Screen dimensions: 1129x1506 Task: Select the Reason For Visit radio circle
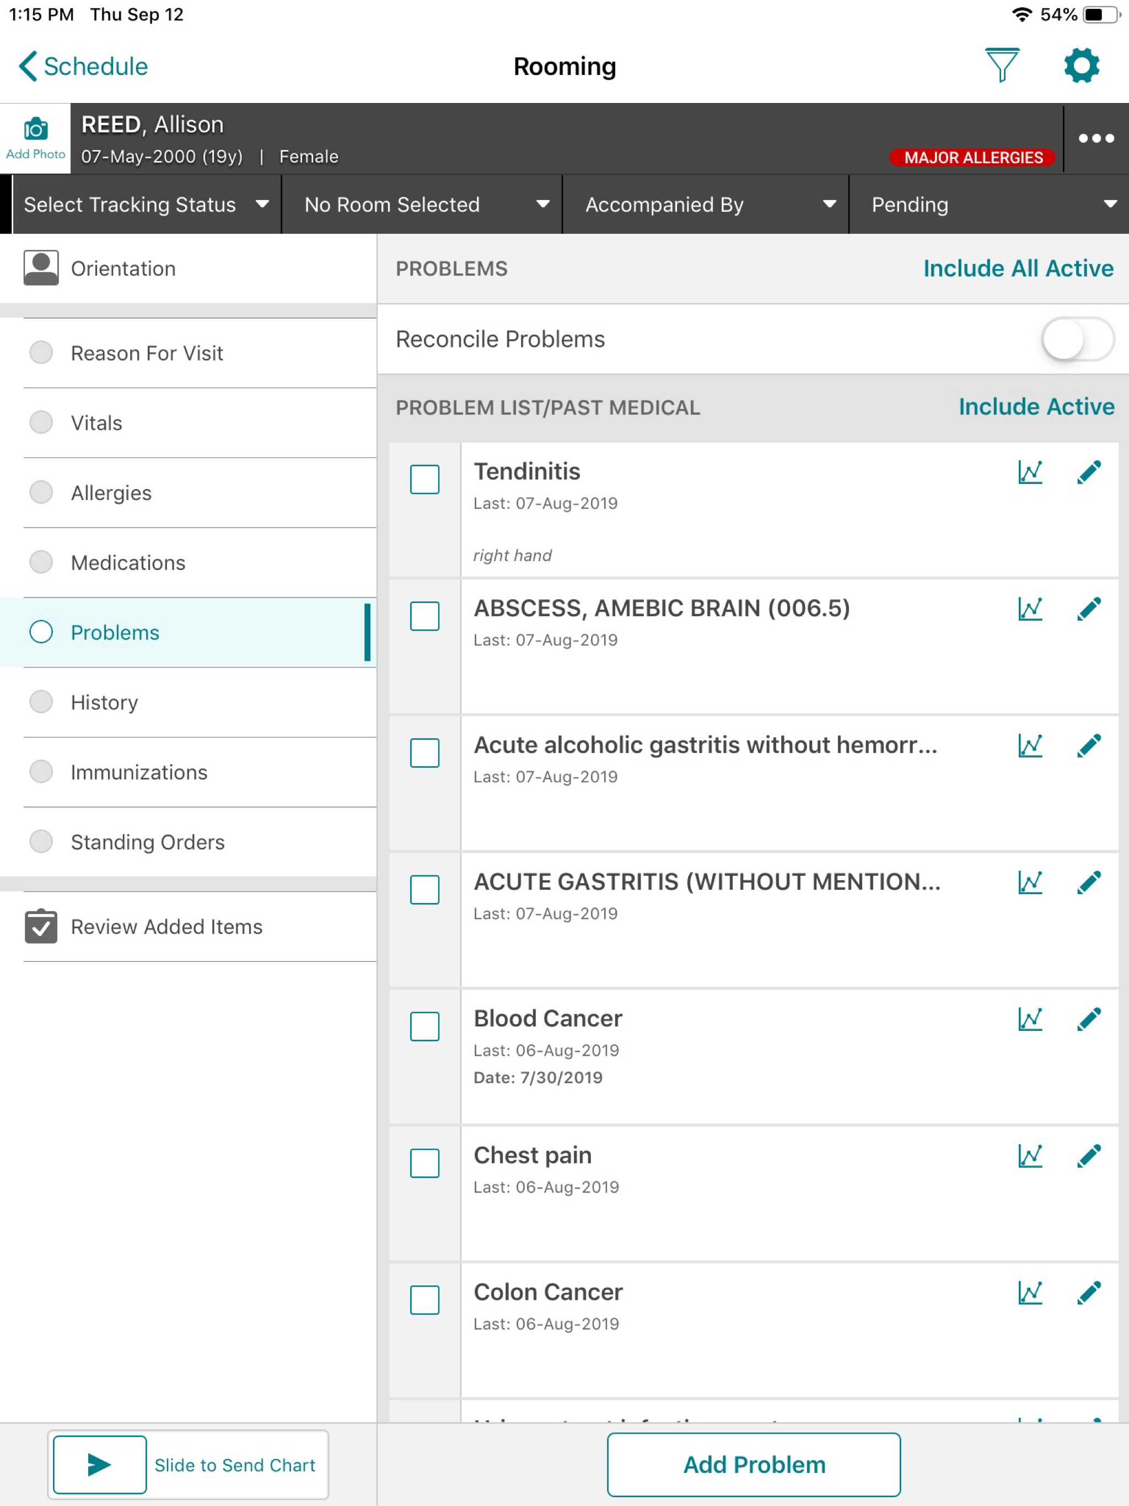41,353
